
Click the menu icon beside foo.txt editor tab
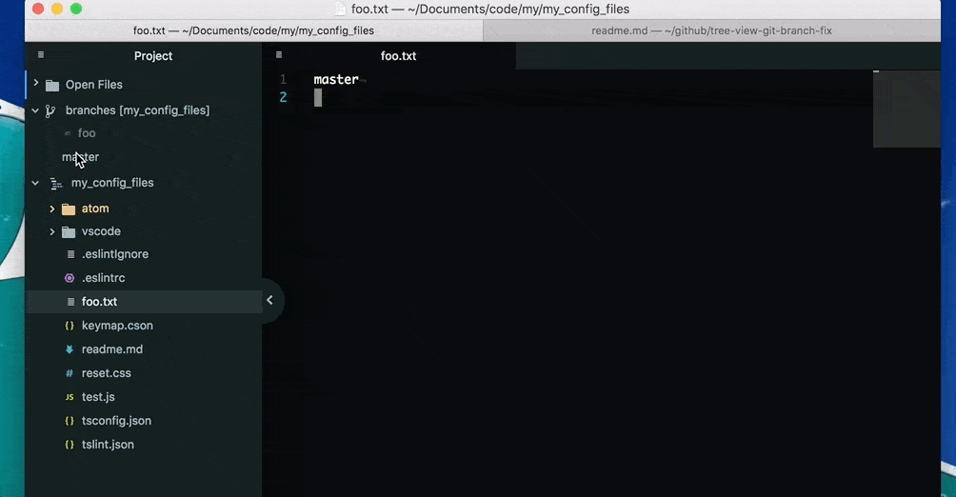coord(279,55)
